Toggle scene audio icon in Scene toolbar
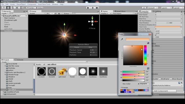 pos(55,14)
